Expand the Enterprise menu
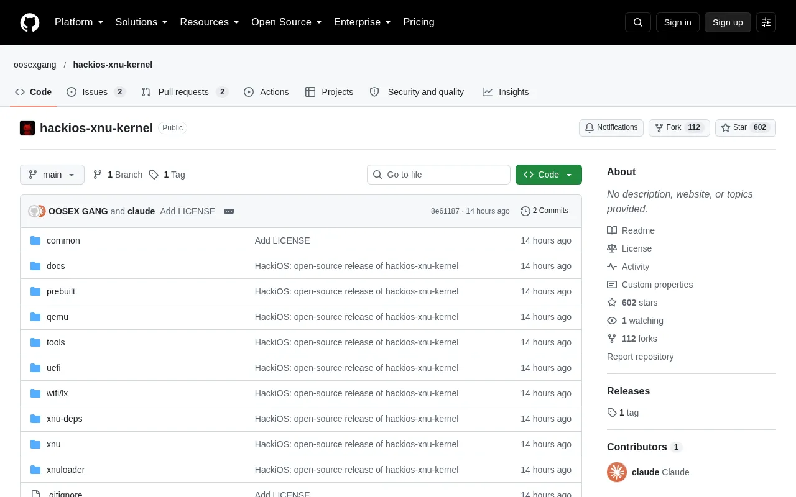Viewport: 796px width, 497px height. pyautogui.click(x=363, y=22)
